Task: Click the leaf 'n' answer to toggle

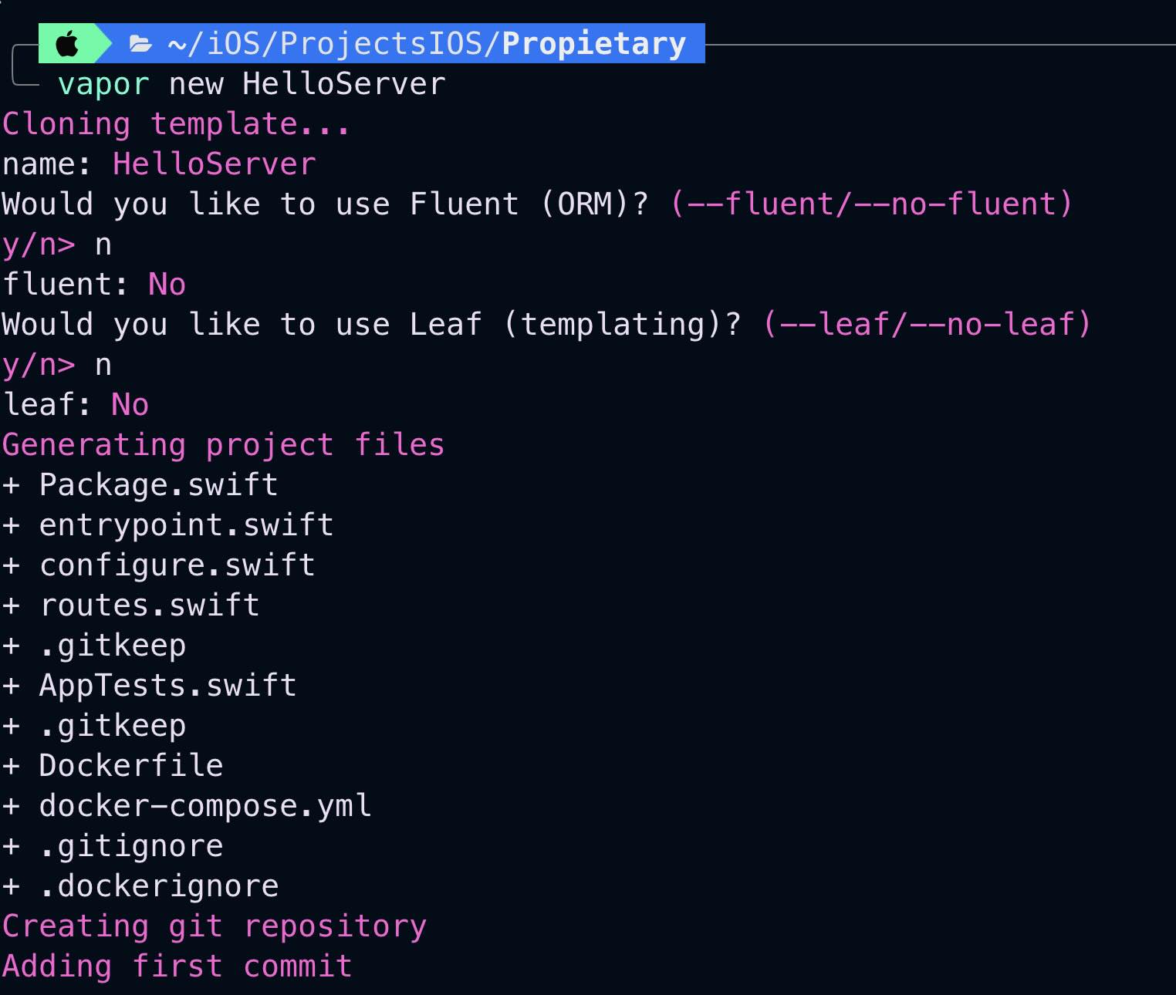Action: coord(104,364)
